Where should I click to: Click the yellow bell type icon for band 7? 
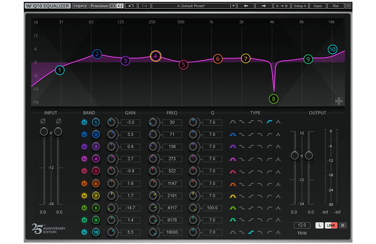233,196
